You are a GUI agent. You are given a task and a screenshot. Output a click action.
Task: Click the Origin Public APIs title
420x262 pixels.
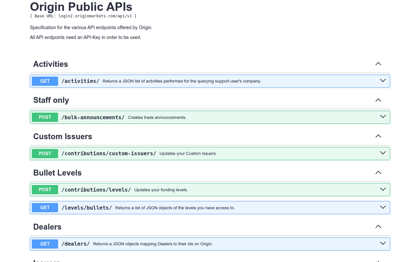click(81, 7)
